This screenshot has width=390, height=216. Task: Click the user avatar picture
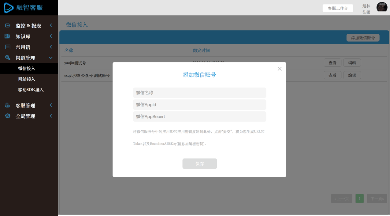(382, 7)
